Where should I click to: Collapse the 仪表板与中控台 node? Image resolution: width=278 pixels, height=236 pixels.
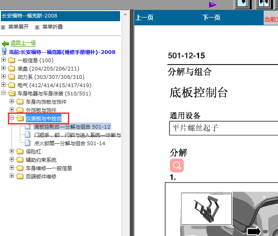tap(12, 118)
